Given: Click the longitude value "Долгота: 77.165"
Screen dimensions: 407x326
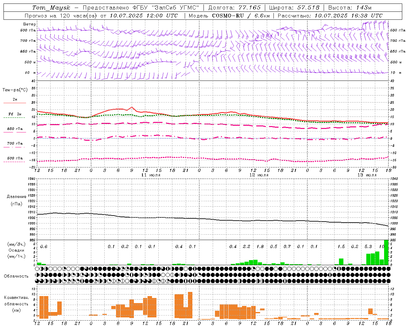Looking at the screenshot, I should click(x=234, y=8).
